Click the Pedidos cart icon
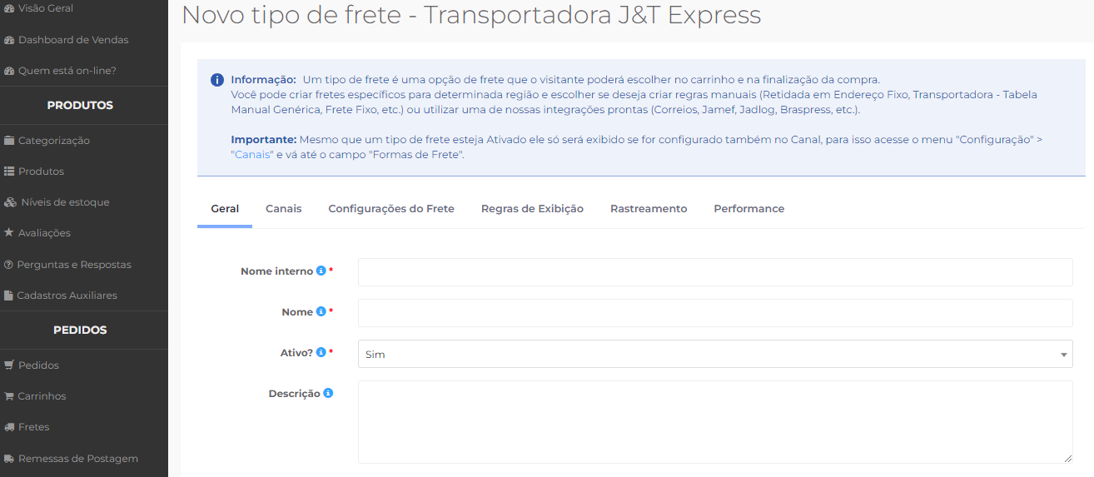The image size is (1094, 477). coord(9,365)
